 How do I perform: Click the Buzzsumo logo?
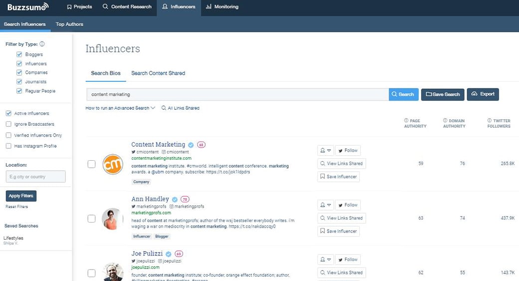point(28,6)
